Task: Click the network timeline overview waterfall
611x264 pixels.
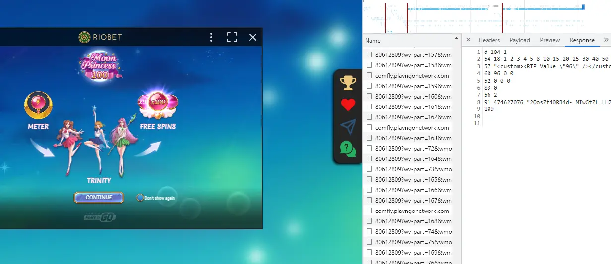Action: coord(487,16)
